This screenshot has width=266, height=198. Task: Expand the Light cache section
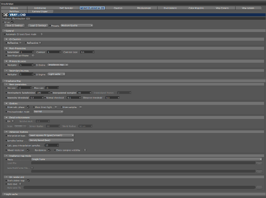coord(5,194)
